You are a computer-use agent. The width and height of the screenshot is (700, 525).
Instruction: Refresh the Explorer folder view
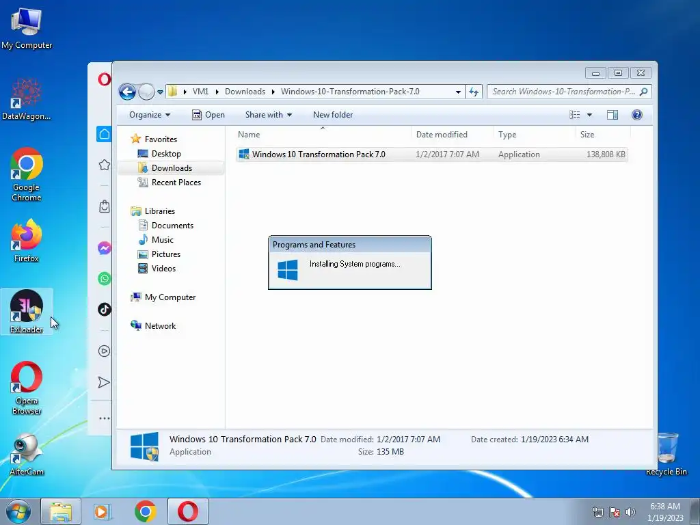coord(473,92)
